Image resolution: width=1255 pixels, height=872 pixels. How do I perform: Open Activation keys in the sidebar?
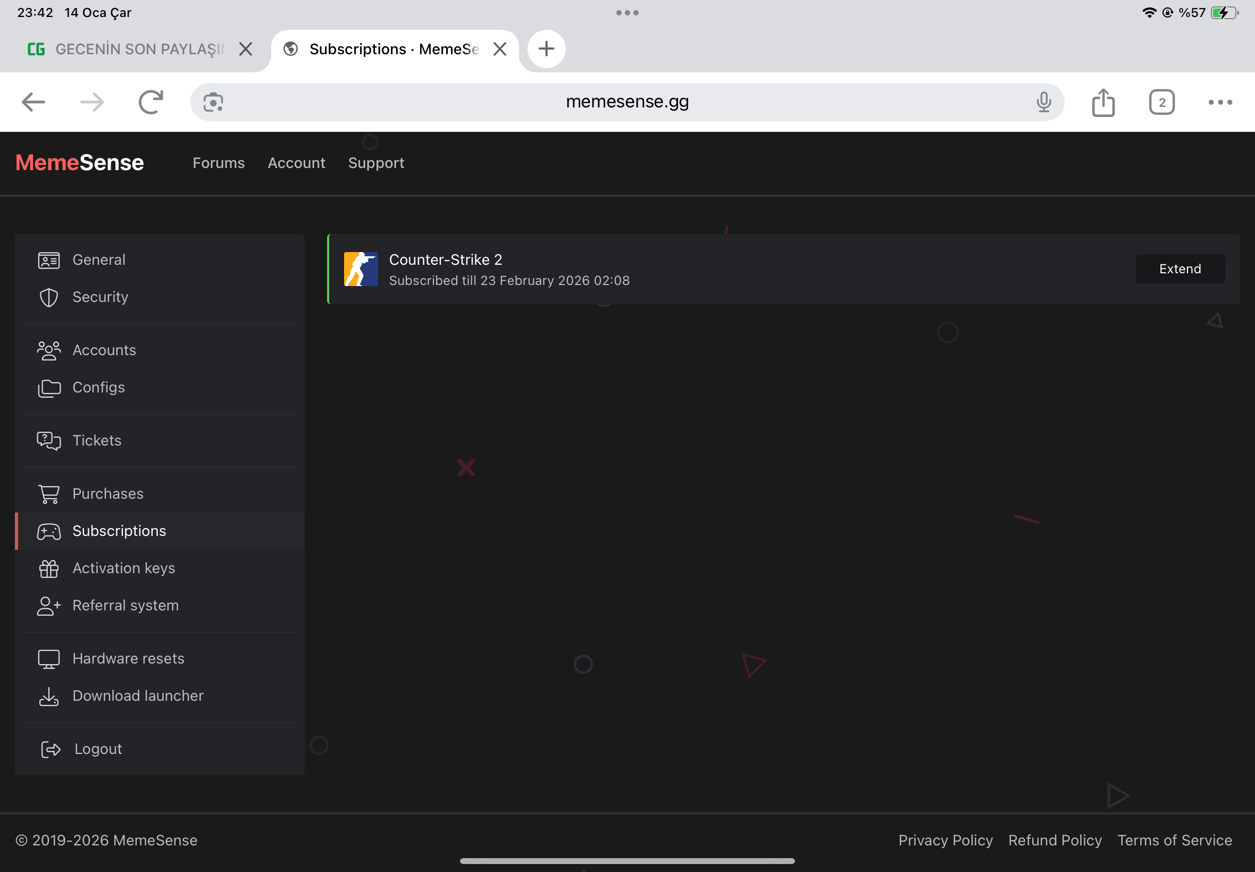(160, 569)
